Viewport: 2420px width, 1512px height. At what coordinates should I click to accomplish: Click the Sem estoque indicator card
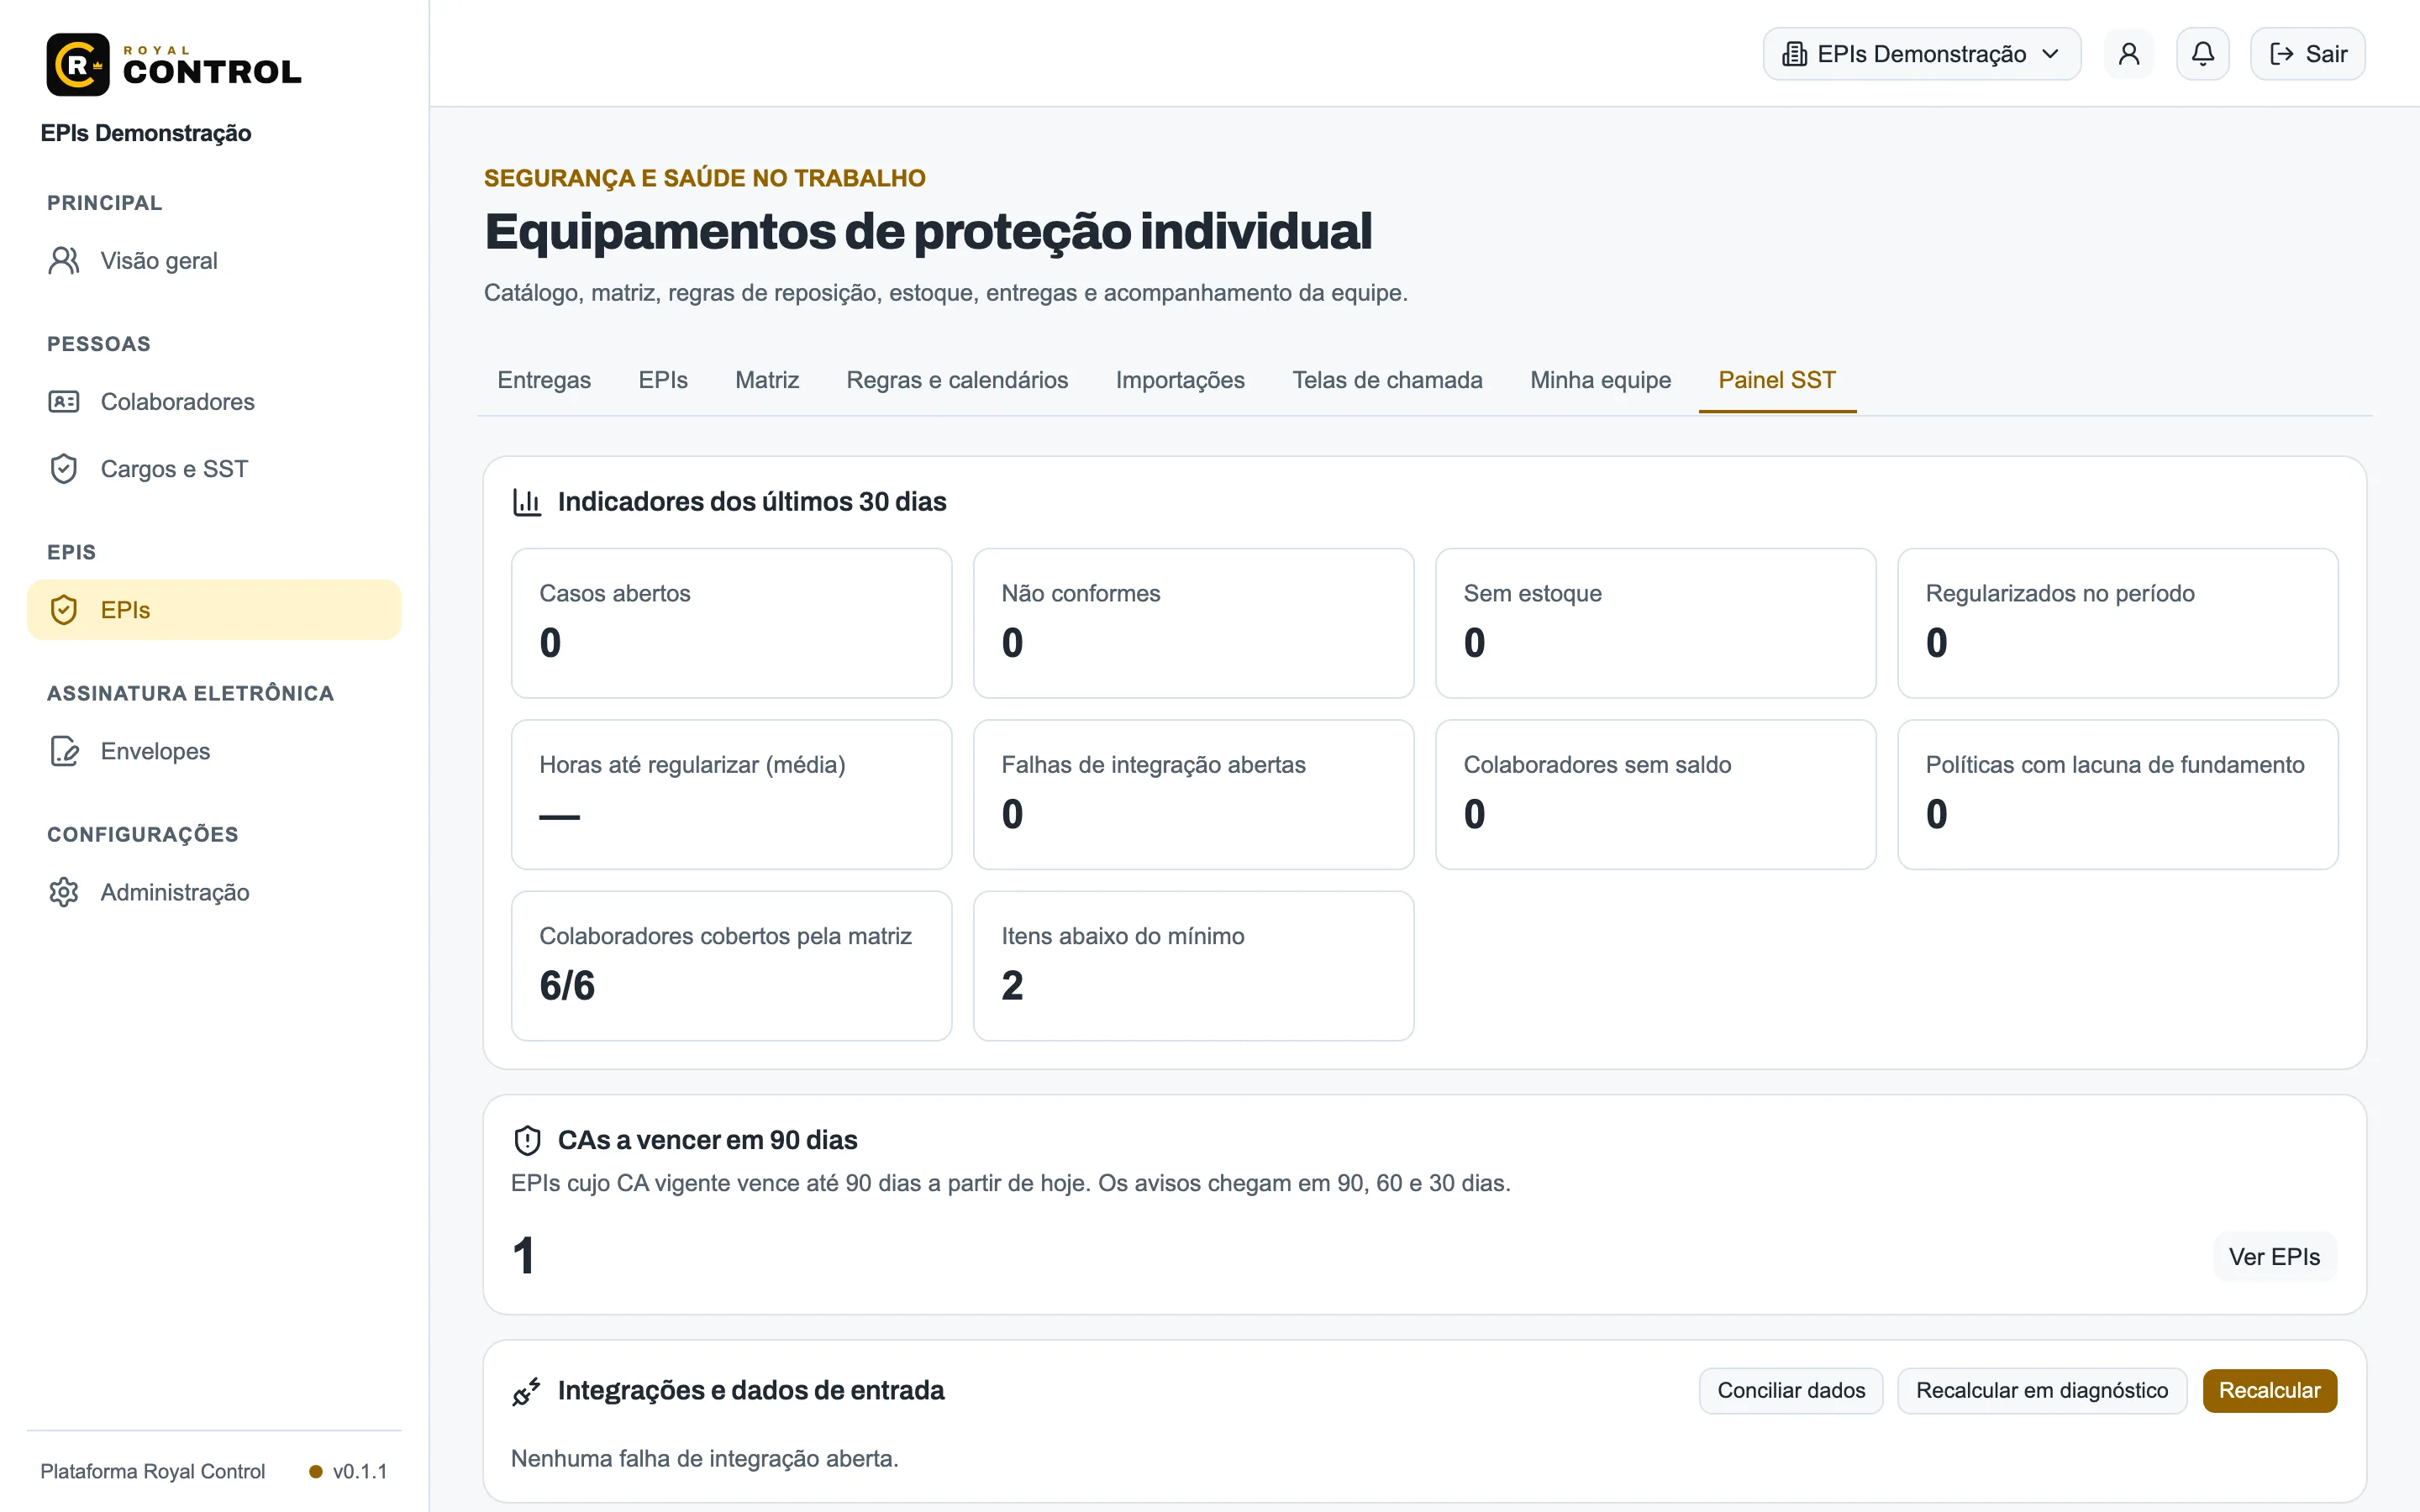(1655, 623)
